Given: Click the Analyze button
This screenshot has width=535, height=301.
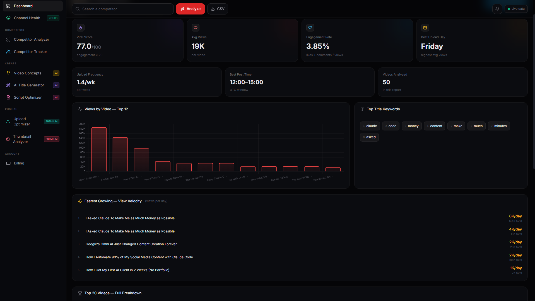Looking at the screenshot, I should click(191, 9).
